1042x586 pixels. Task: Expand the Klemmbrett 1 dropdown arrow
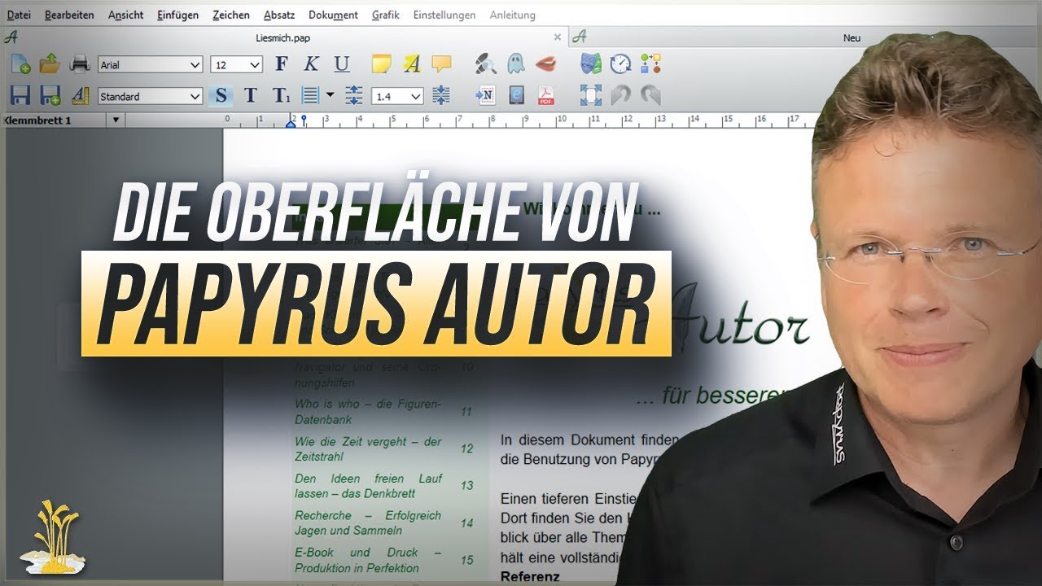[116, 120]
